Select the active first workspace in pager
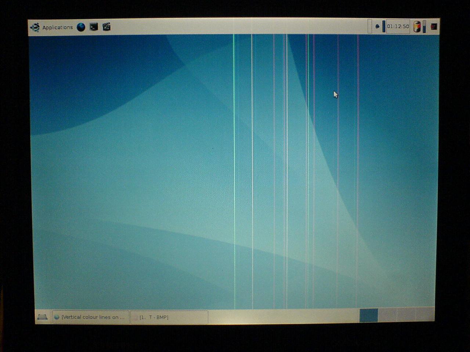The height and width of the screenshot is (352, 470). 369,315
